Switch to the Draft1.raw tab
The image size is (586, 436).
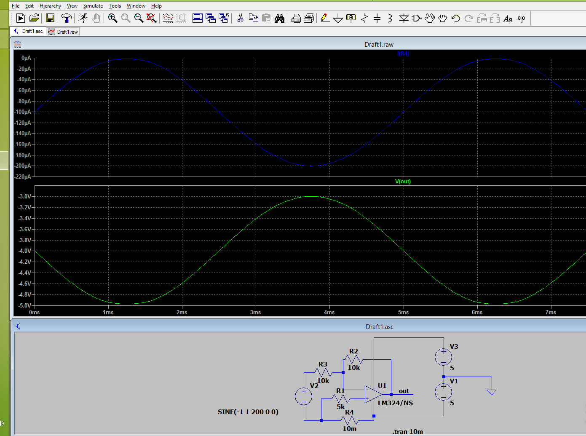(x=63, y=32)
